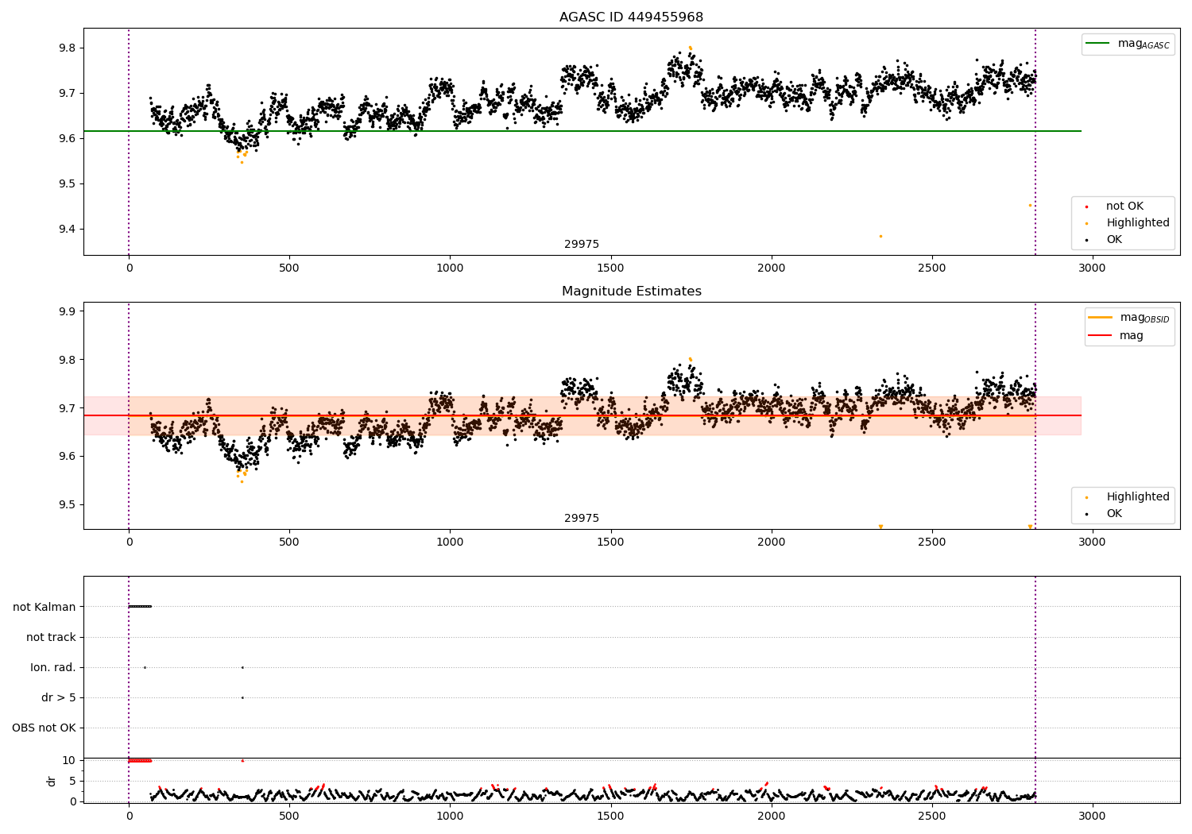Click the 9.4 y-tick on top plot

click(67, 230)
